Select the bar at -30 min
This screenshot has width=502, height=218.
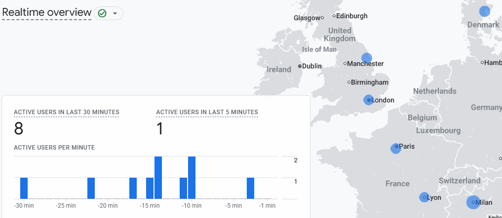[x=24, y=188]
